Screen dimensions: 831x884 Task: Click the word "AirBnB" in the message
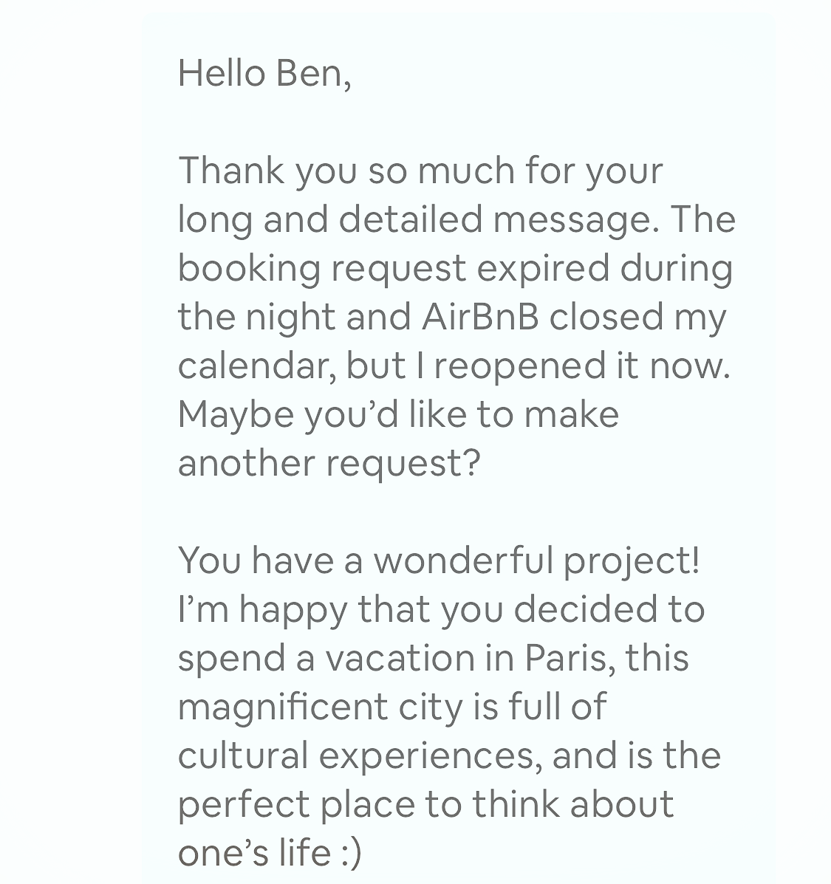[480, 316]
